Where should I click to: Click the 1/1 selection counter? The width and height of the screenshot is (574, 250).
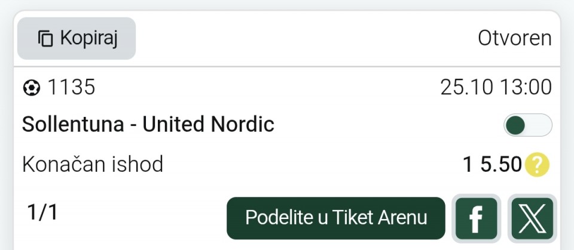tap(42, 212)
